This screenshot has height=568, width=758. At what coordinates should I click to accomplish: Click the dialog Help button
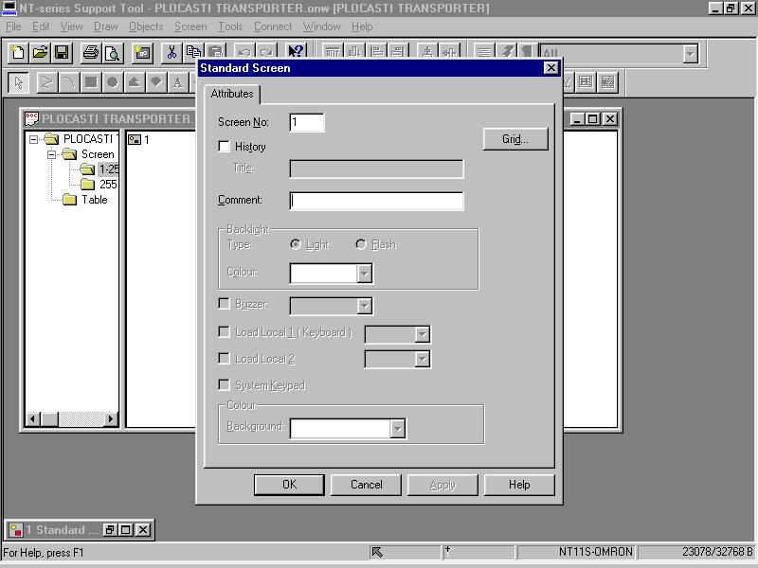519,485
